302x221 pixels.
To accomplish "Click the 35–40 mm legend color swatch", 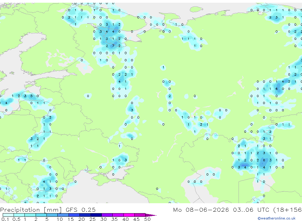I will (x=118, y=215).
